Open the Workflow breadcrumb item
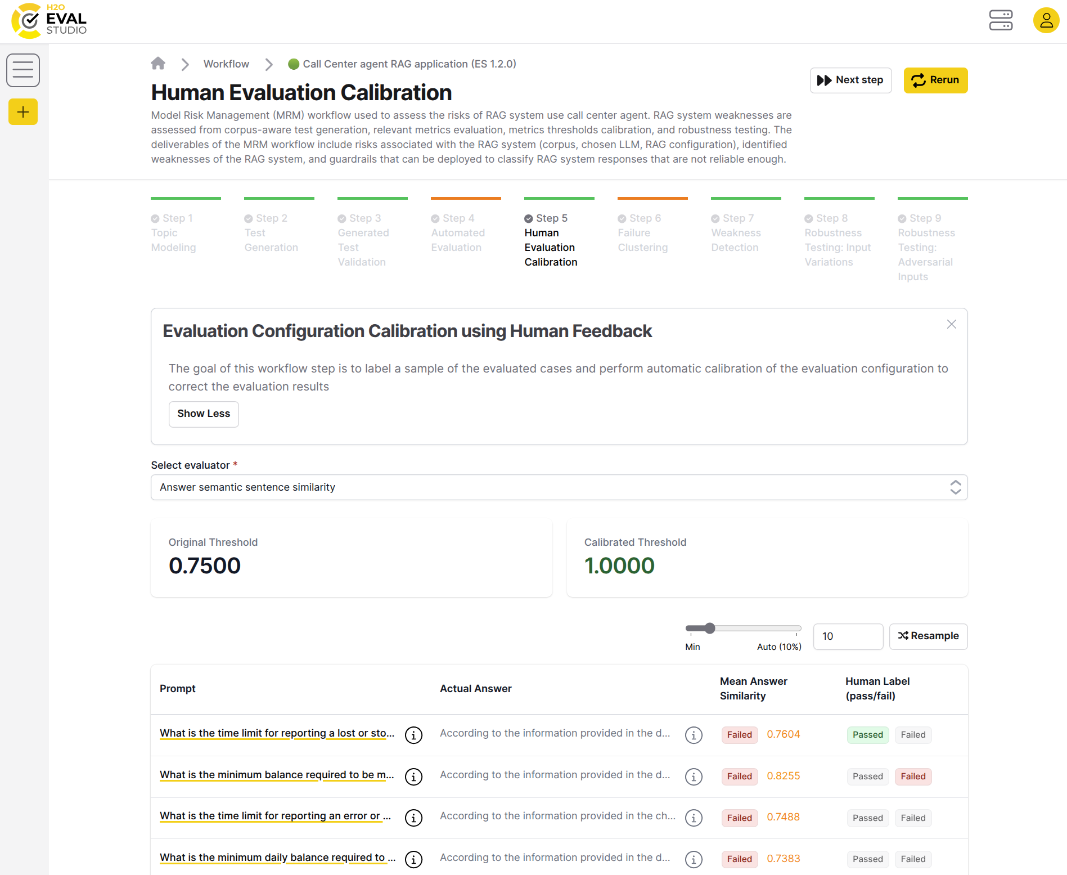Screen dimensions: 1067x875 coord(226,64)
